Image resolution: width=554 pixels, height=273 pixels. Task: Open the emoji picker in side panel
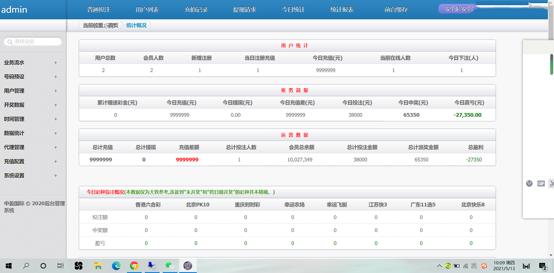[529, 184]
